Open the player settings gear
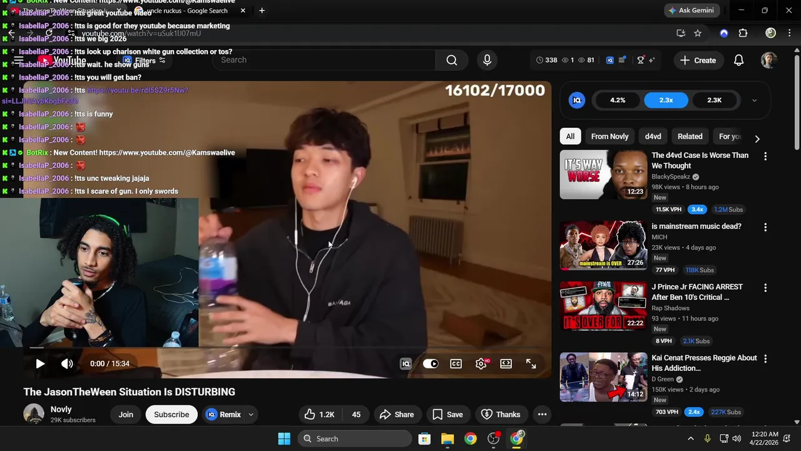801x451 pixels. point(481,363)
